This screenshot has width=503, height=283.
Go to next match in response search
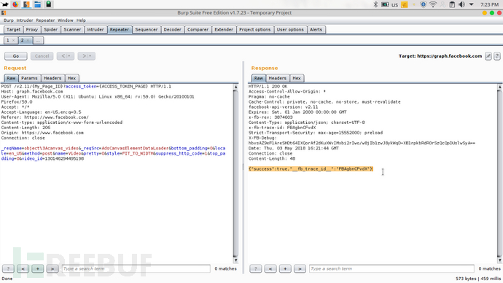click(300, 268)
